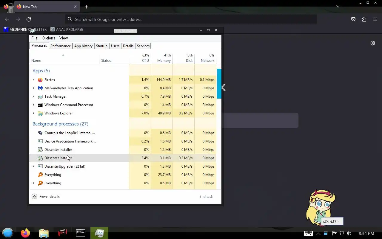Focus the Firefox address search bar
382x239 pixels.
pyautogui.click(x=191, y=19)
